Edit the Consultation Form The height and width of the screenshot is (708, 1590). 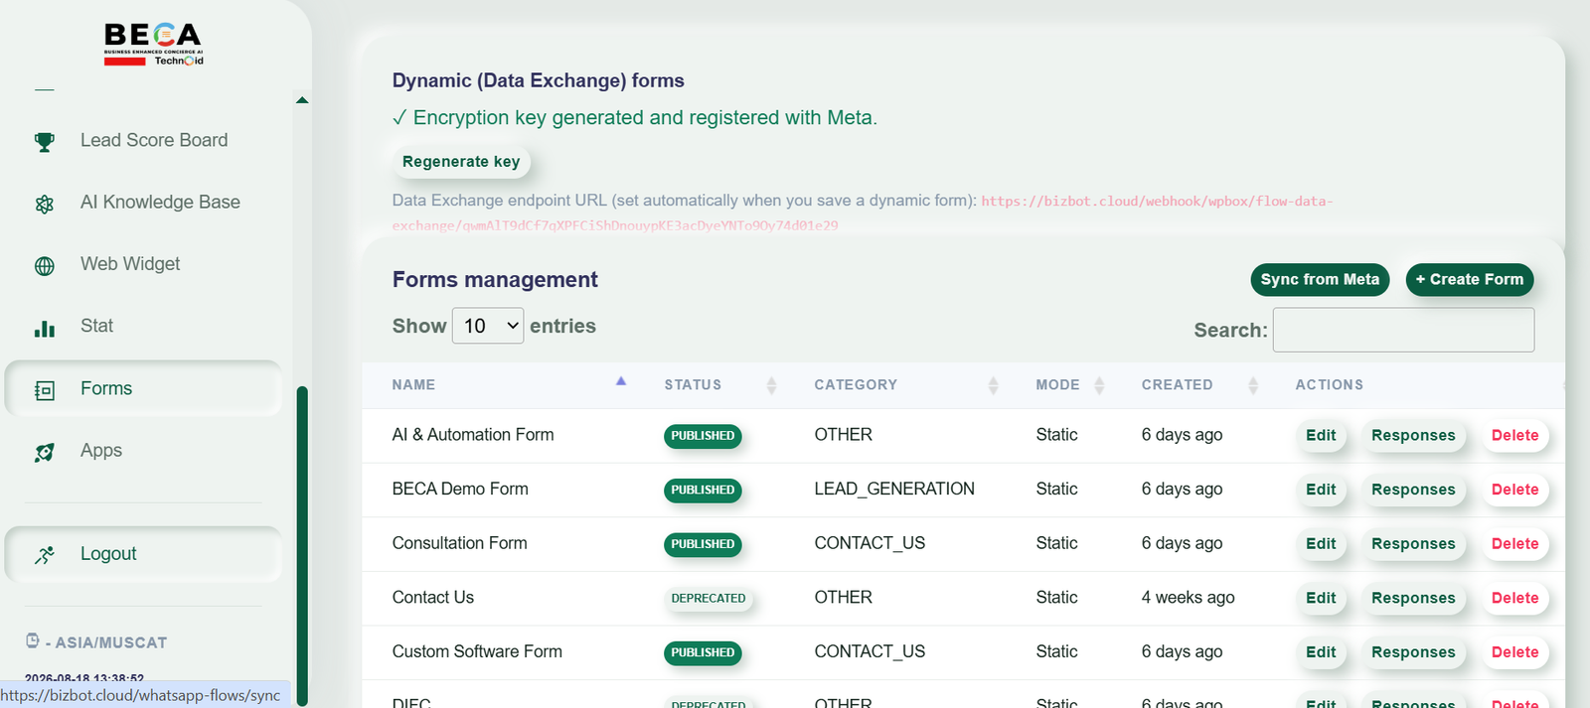1321,544
